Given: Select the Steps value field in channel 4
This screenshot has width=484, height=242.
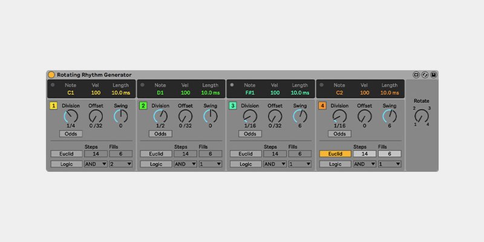Looking at the screenshot, I should (364, 154).
